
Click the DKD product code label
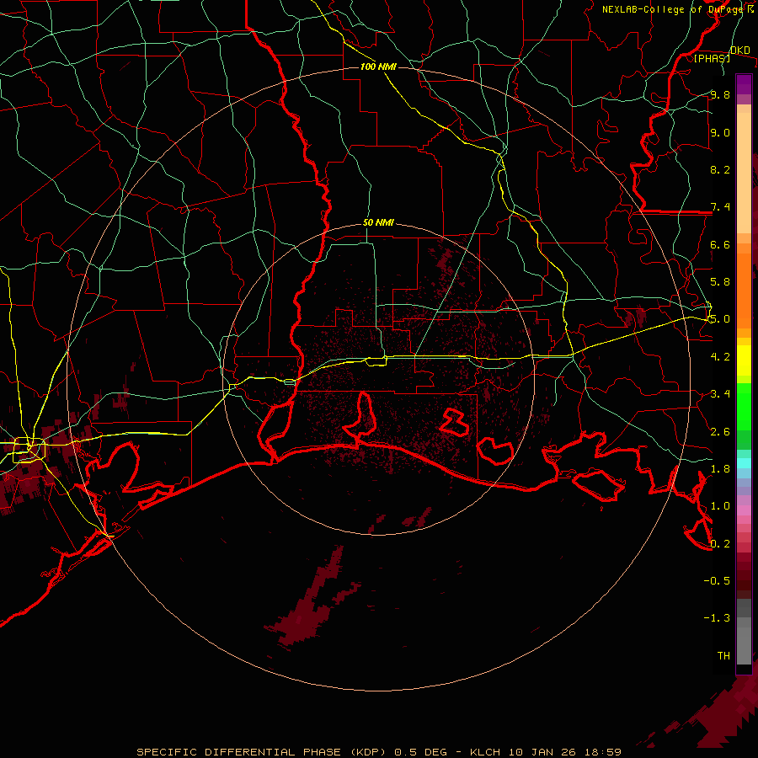(x=740, y=51)
